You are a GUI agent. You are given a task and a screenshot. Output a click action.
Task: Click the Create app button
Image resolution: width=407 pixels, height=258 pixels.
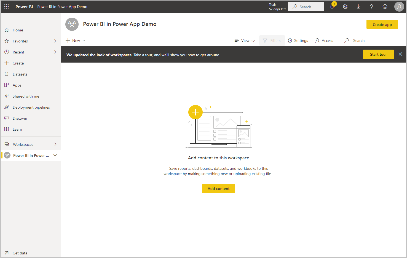(382, 24)
